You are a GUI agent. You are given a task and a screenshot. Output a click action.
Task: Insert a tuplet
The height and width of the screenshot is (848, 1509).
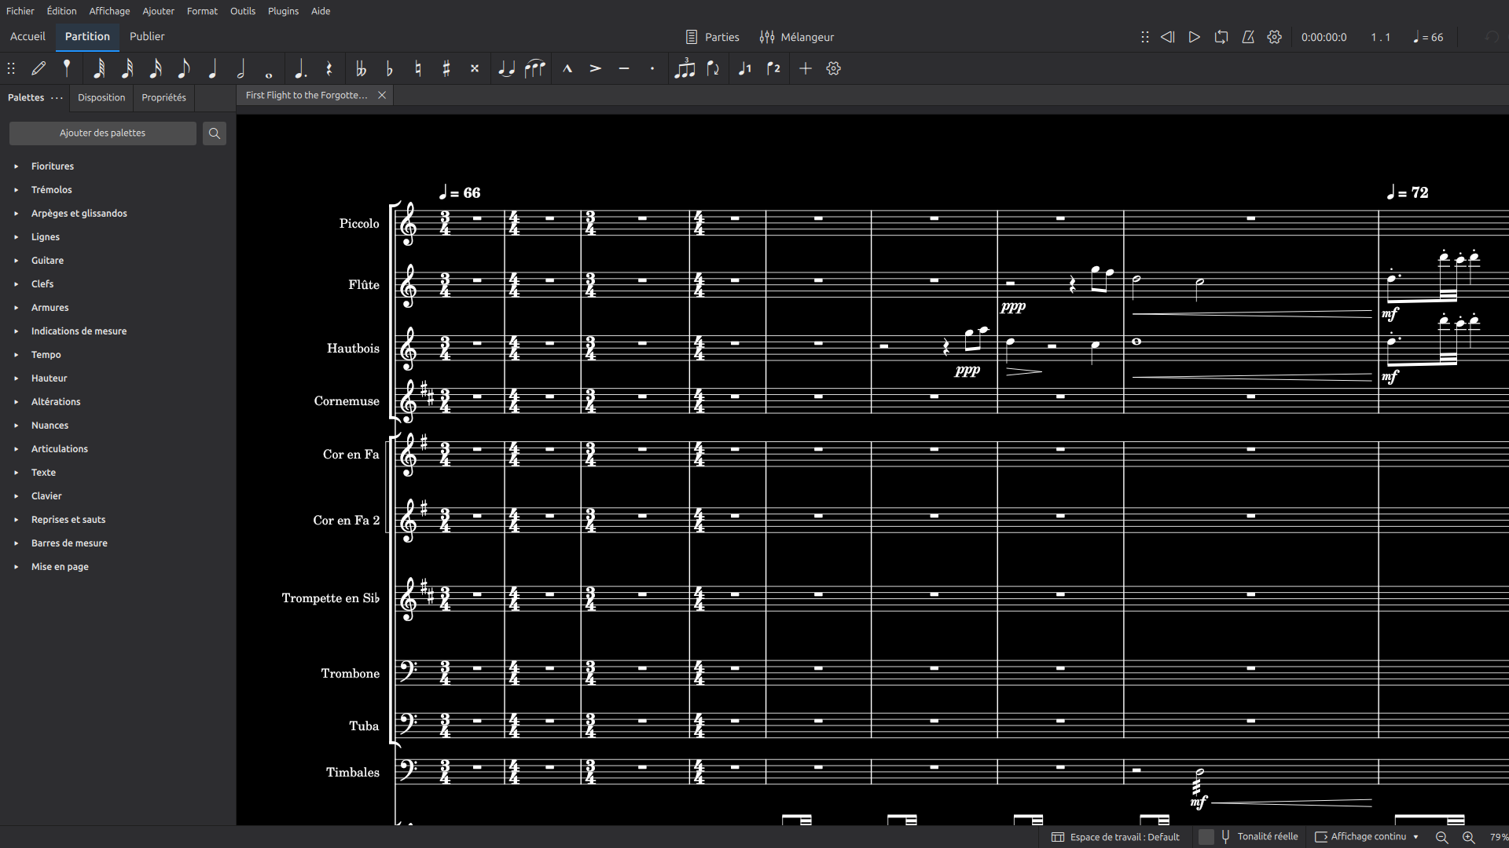tap(685, 69)
